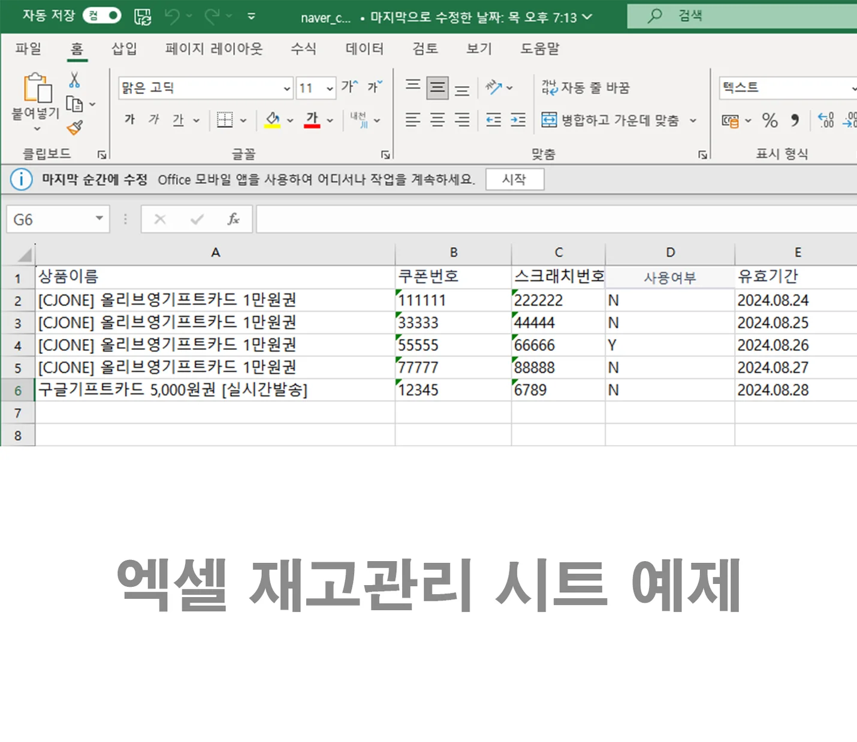
Task: Toggle italic formatting
Action: 153,120
